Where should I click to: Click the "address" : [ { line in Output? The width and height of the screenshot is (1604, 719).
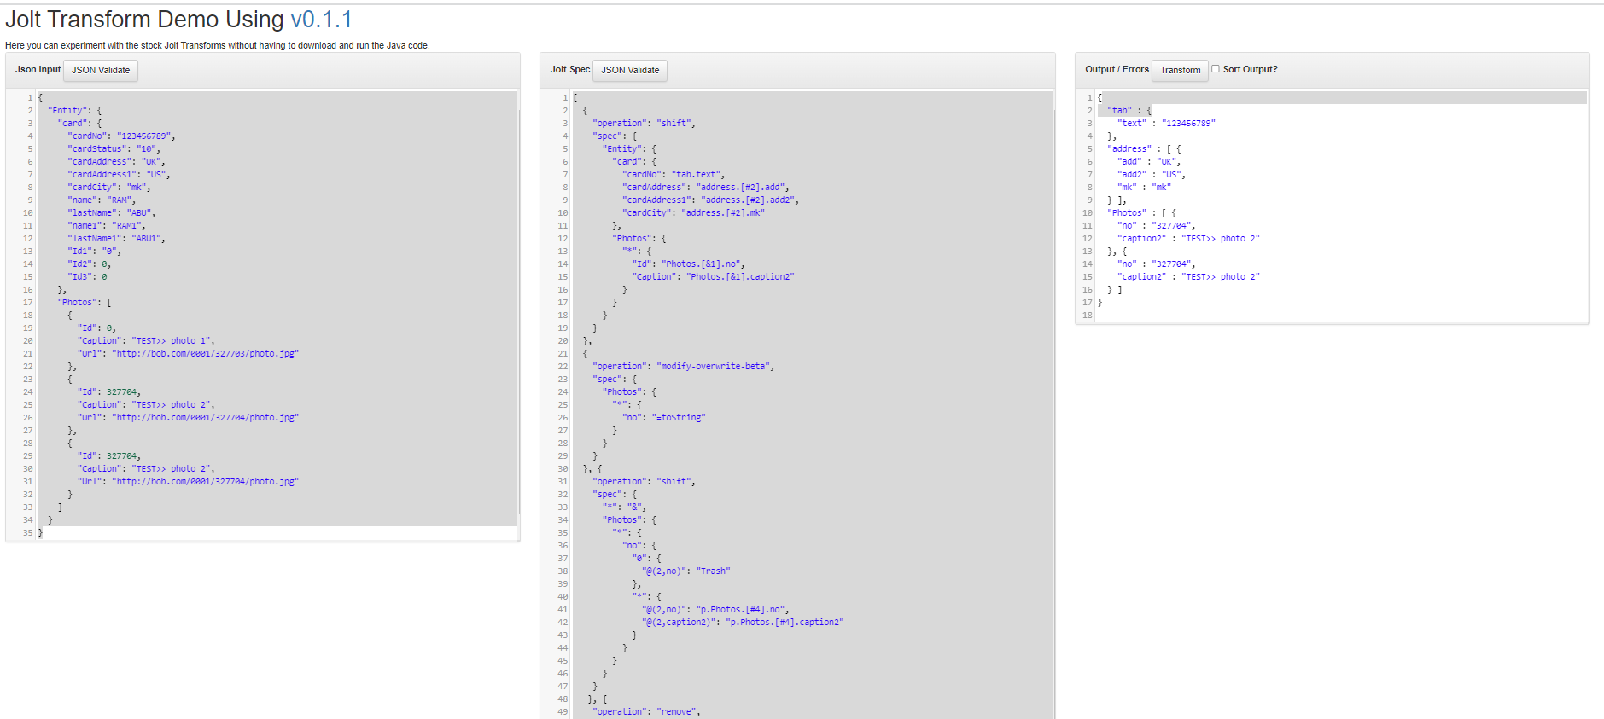(1144, 148)
